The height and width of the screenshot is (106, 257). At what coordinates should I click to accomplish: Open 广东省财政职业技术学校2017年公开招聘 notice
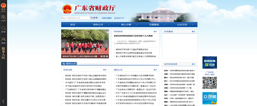(x=136, y=79)
